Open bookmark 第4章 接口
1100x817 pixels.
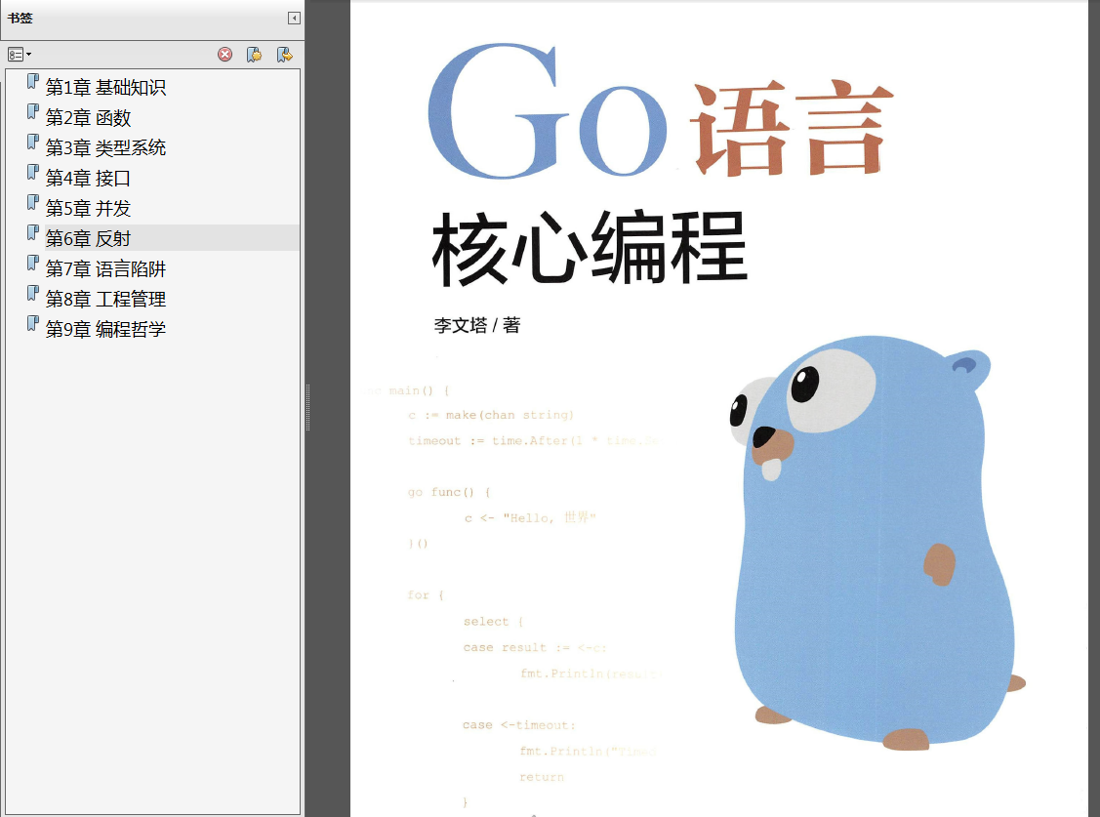point(89,178)
